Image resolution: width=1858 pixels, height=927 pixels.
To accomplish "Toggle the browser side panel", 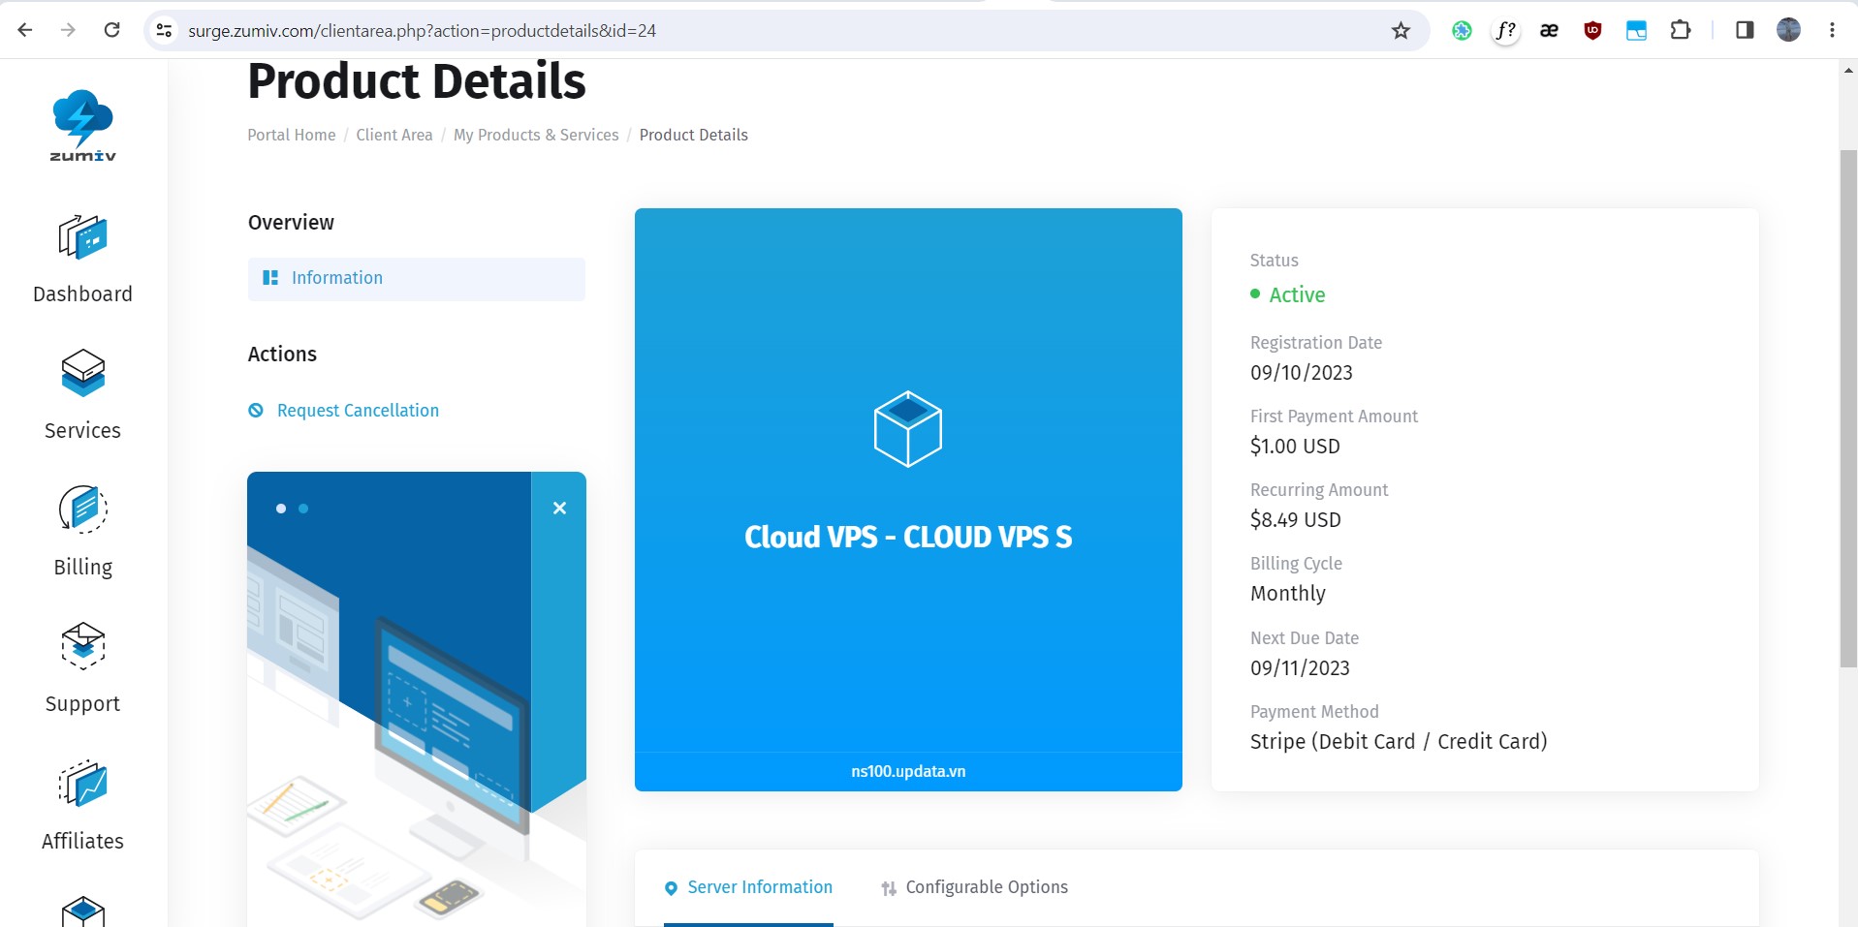I will pos(1745,31).
